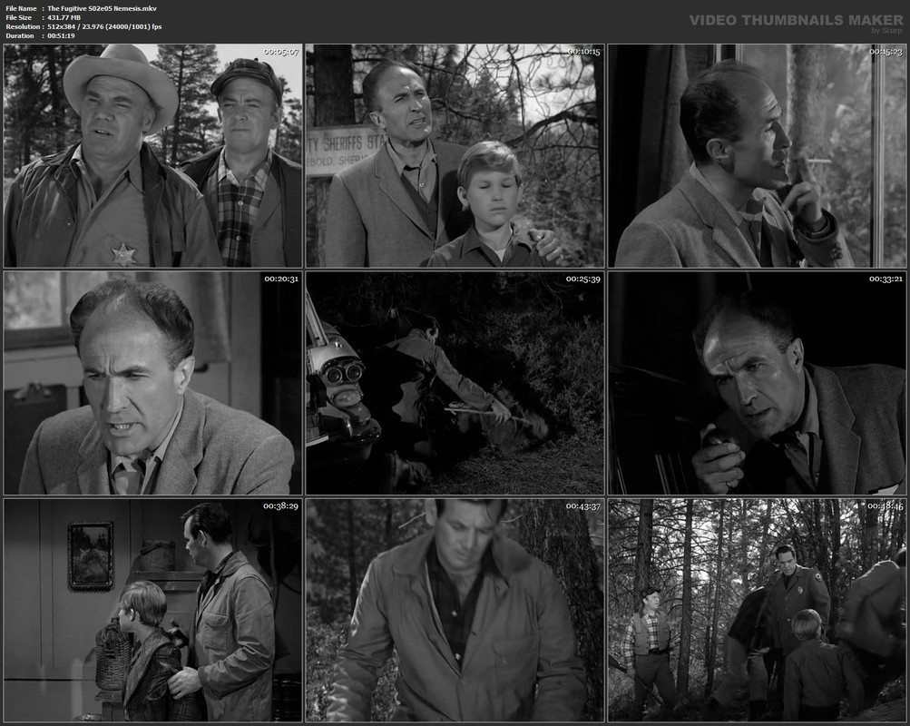Open the thumbnail stamped 00:15:23

click(x=757, y=155)
